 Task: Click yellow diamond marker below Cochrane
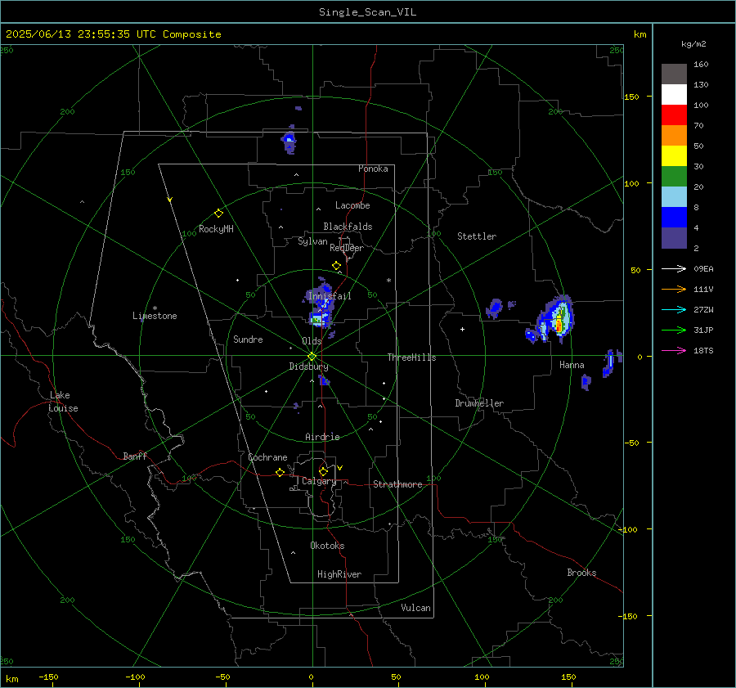pos(280,473)
